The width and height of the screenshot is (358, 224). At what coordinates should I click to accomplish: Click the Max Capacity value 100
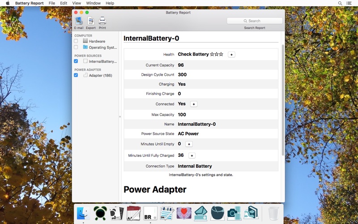click(x=182, y=115)
